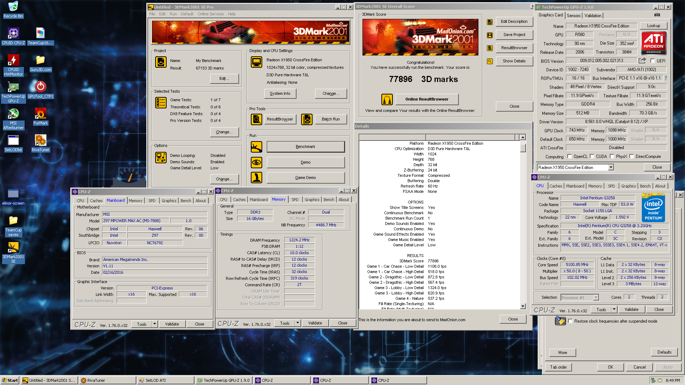Screen dimensions: 685x385
Task: Click the system tray clock
Action: (x=673, y=380)
